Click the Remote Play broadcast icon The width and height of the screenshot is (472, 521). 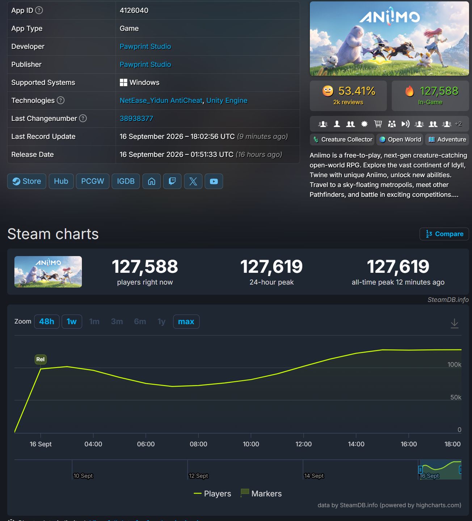click(406, 124)
